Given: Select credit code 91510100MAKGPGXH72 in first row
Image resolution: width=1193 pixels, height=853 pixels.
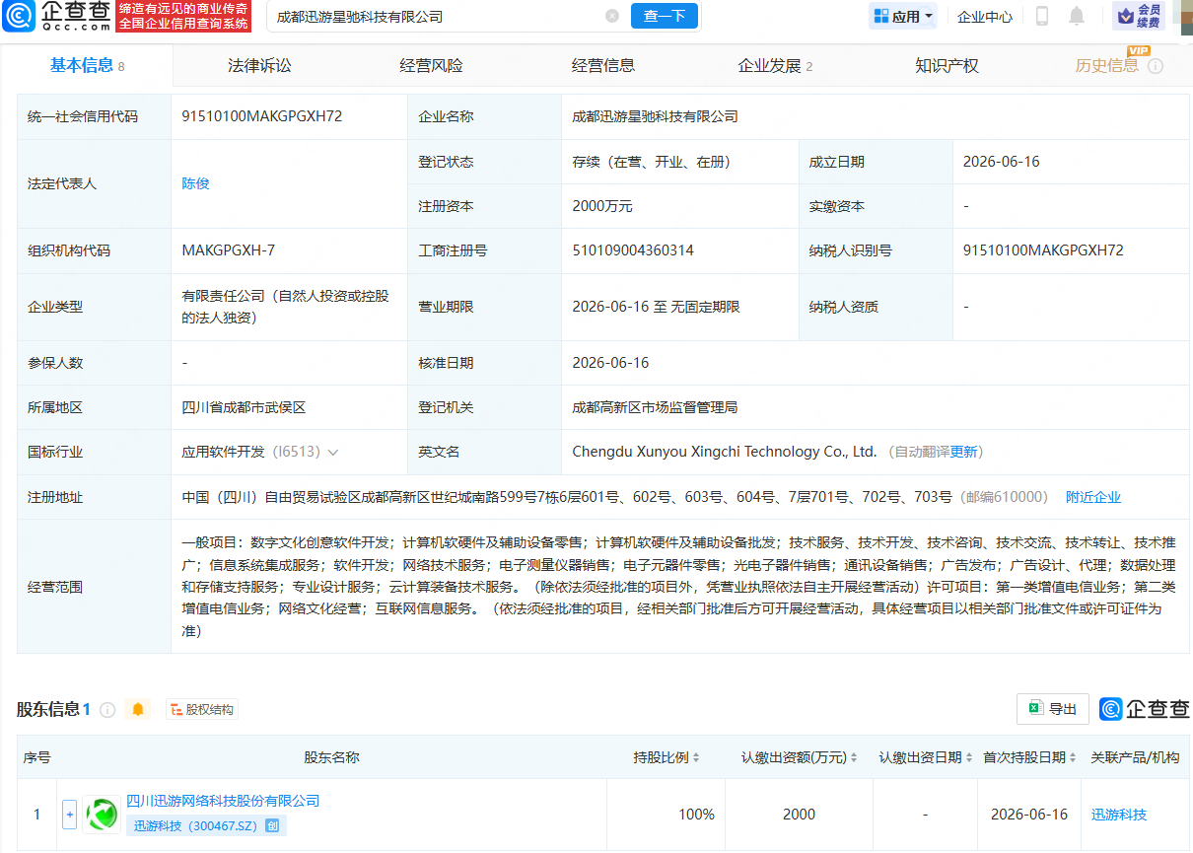Looking at the screenshot, I should pos(262,116).
